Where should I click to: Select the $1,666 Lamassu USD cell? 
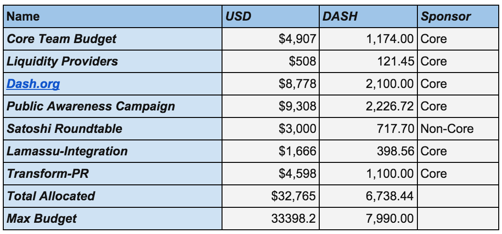coord(271,151)
